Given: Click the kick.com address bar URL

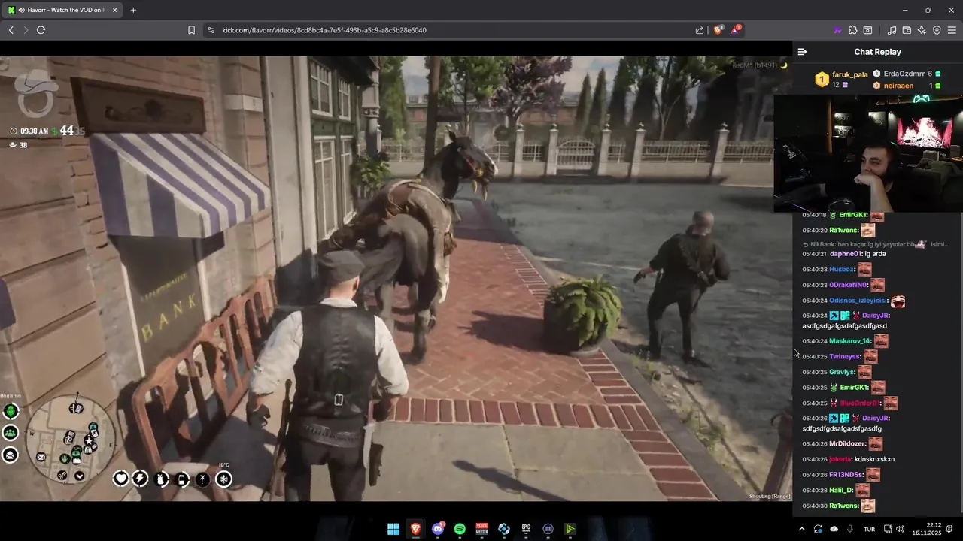Looking at the screenshot, I should pyautogui.click(x=324, y=30).
